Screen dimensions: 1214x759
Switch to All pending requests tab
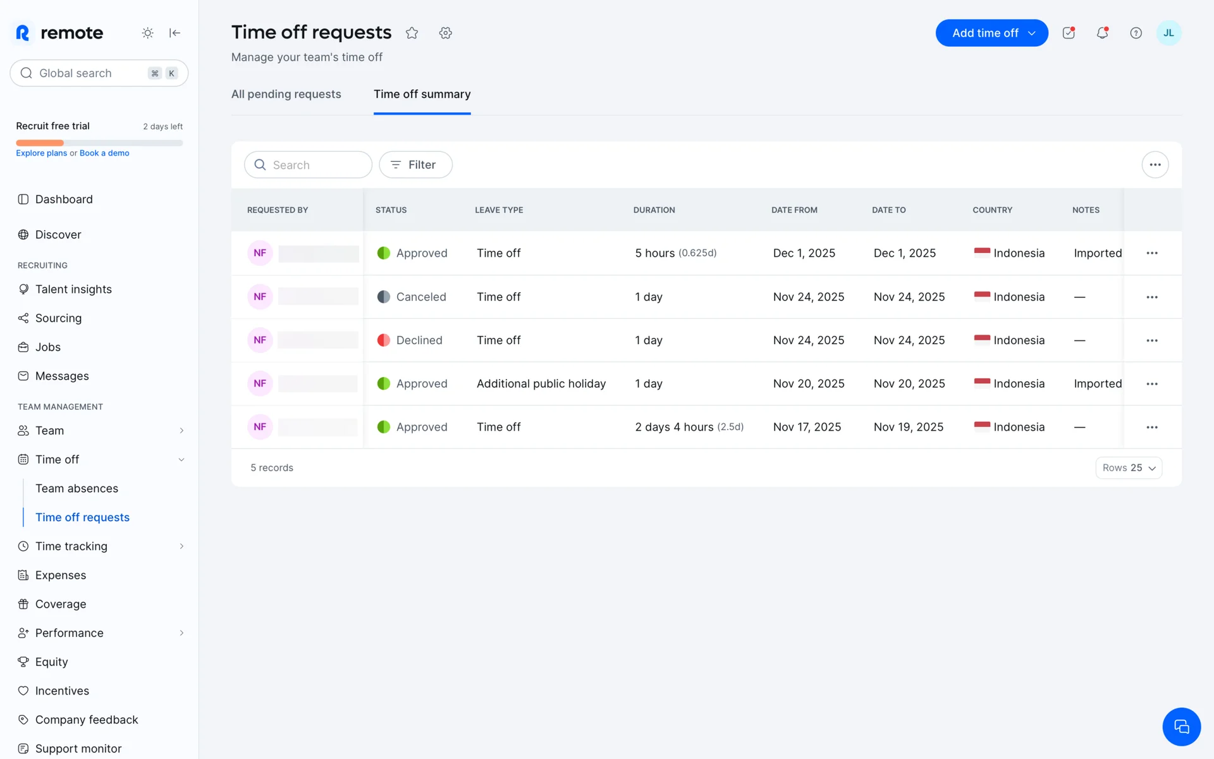tap(286, 94)
